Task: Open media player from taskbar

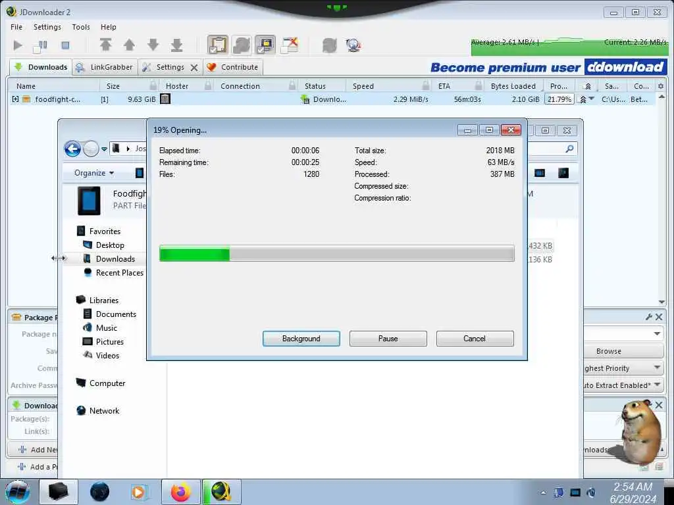Action: click(x=138, y=492)
